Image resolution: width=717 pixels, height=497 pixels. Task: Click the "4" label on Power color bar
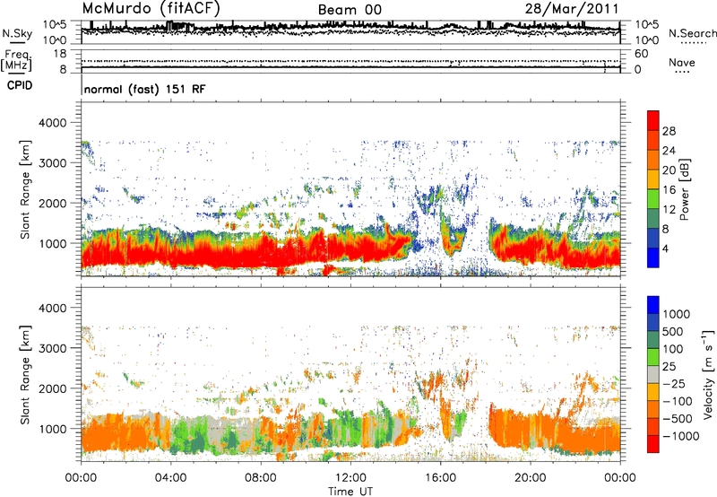665,248
